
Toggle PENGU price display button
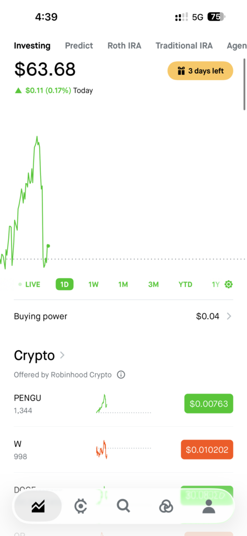tap(209, 404)
